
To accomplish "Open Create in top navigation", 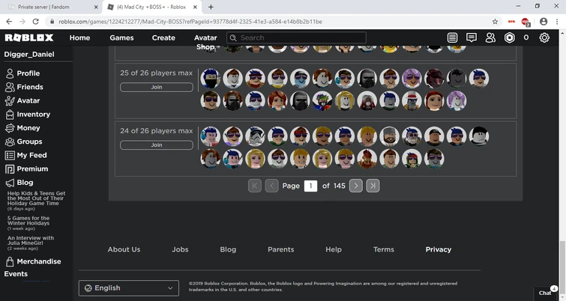I will pos(163,37).
